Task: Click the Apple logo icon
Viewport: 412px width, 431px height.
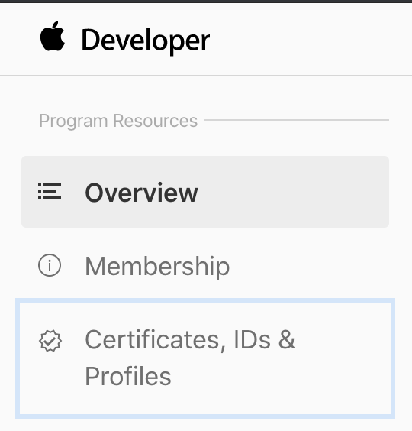Action: 53,36
